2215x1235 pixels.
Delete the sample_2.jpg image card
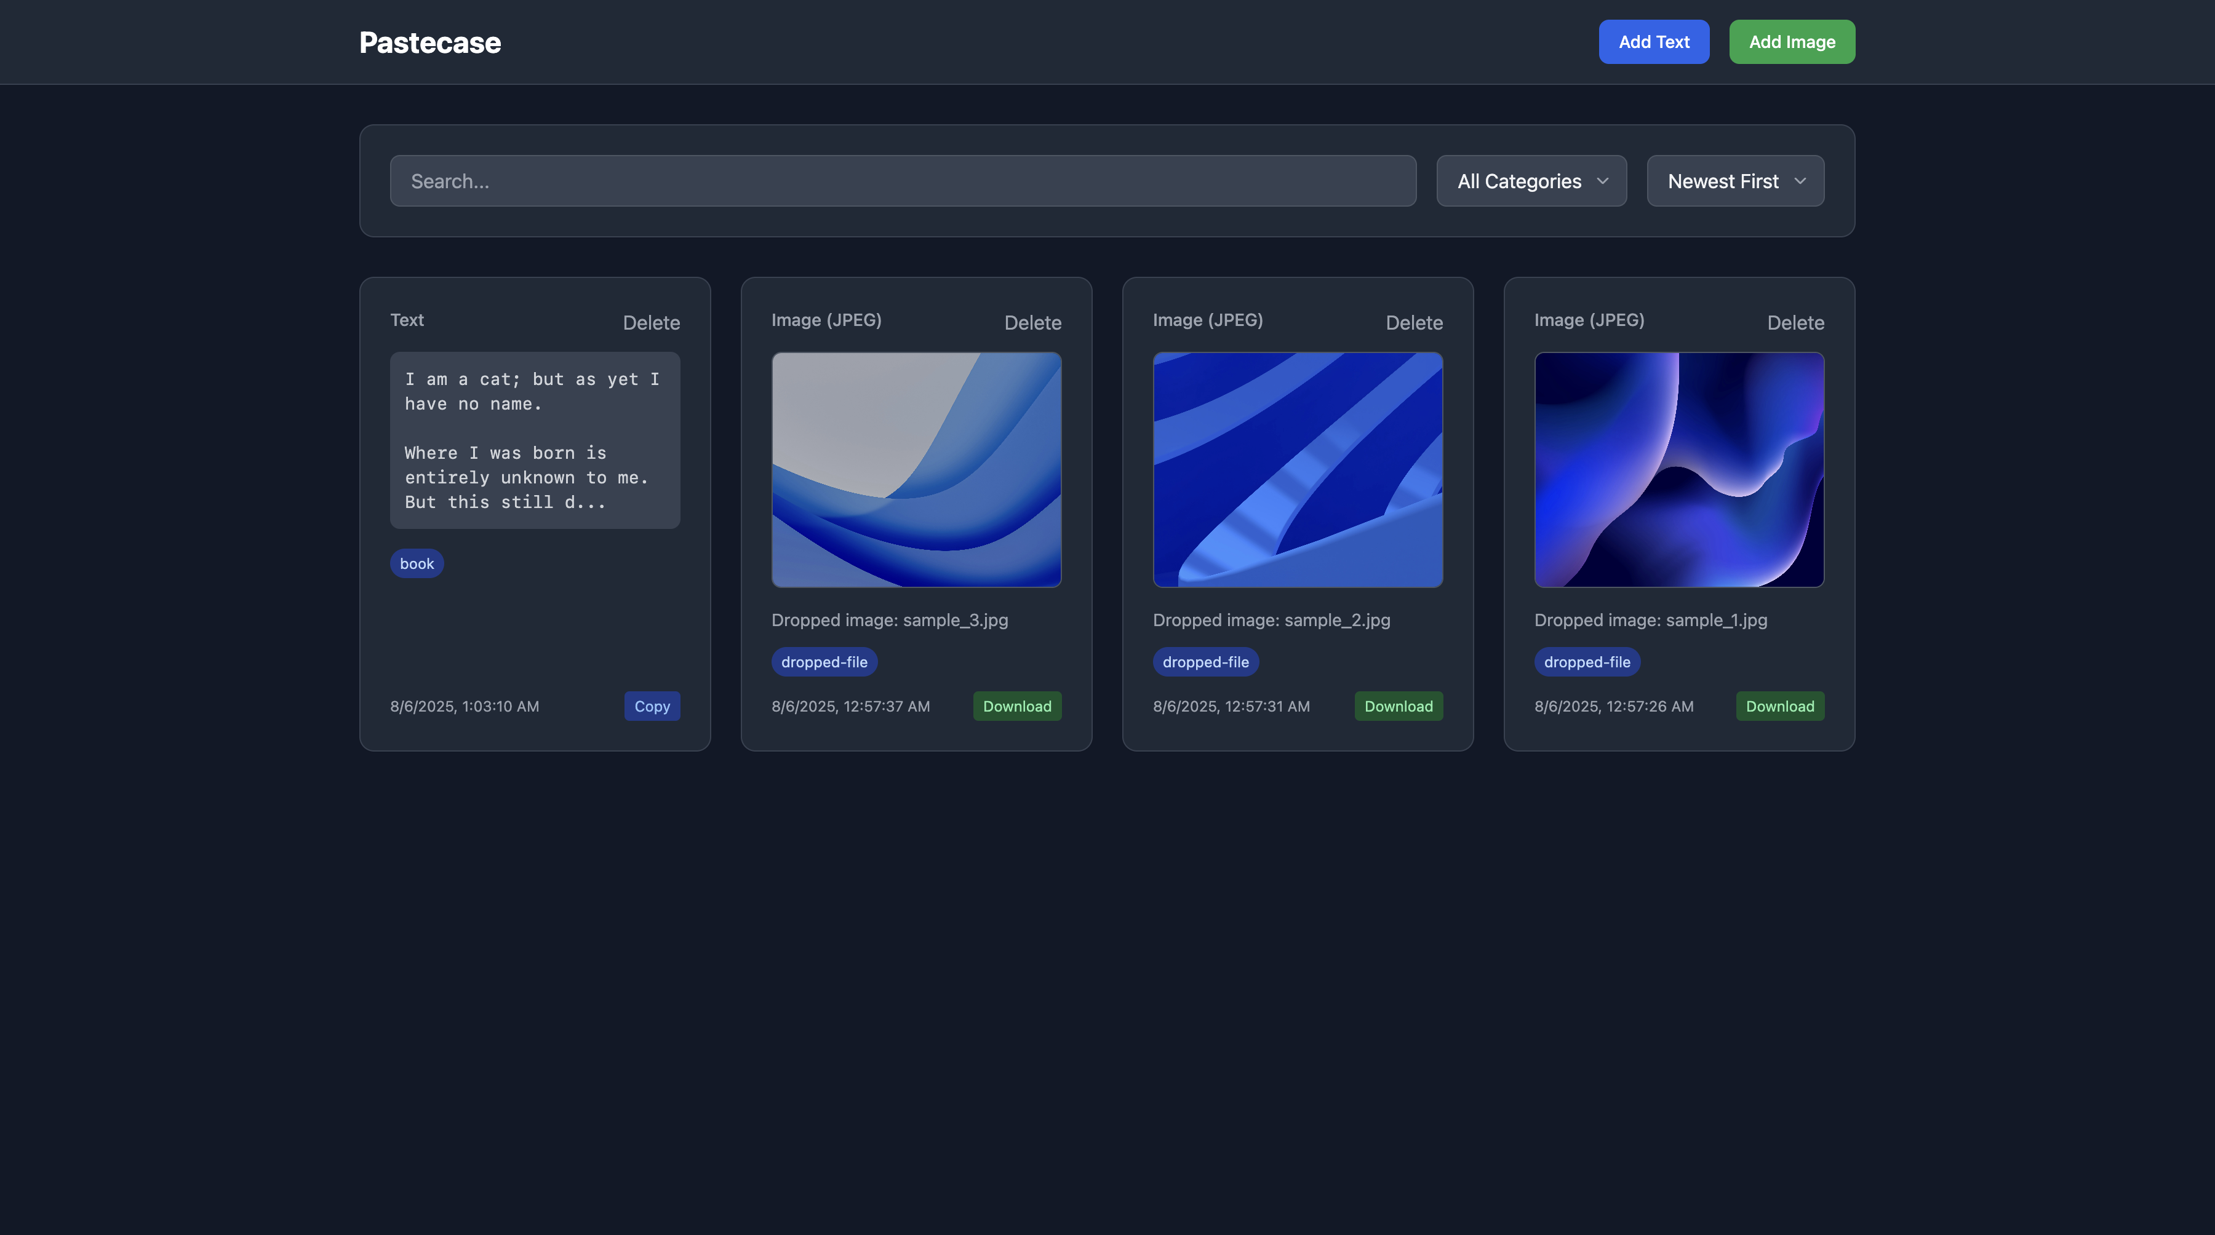coord(1414,323)
